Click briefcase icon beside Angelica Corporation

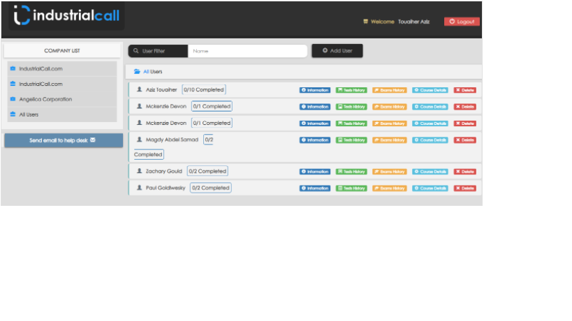13,98
